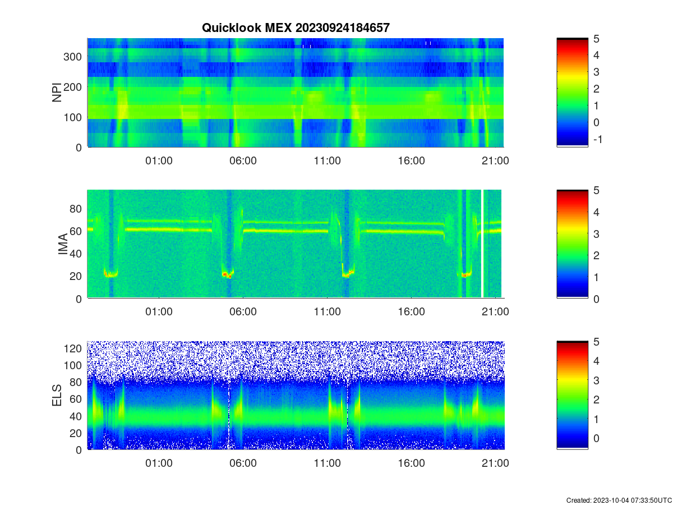The height and width of the screenshot is (505, 673).
Task: Click inside the NPI spectrogram plot
Action: [296, 93]
